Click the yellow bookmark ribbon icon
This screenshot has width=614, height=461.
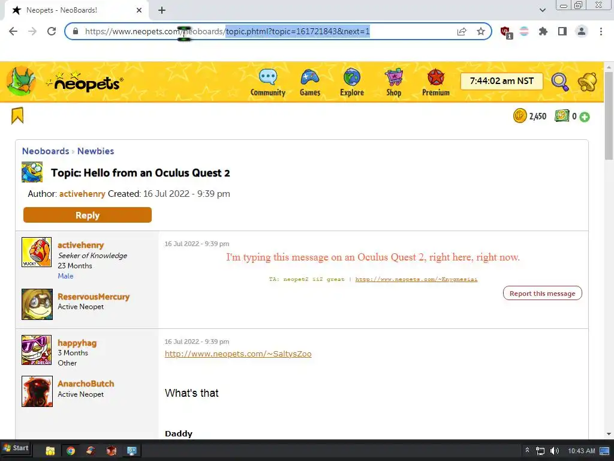click(17, 116)
